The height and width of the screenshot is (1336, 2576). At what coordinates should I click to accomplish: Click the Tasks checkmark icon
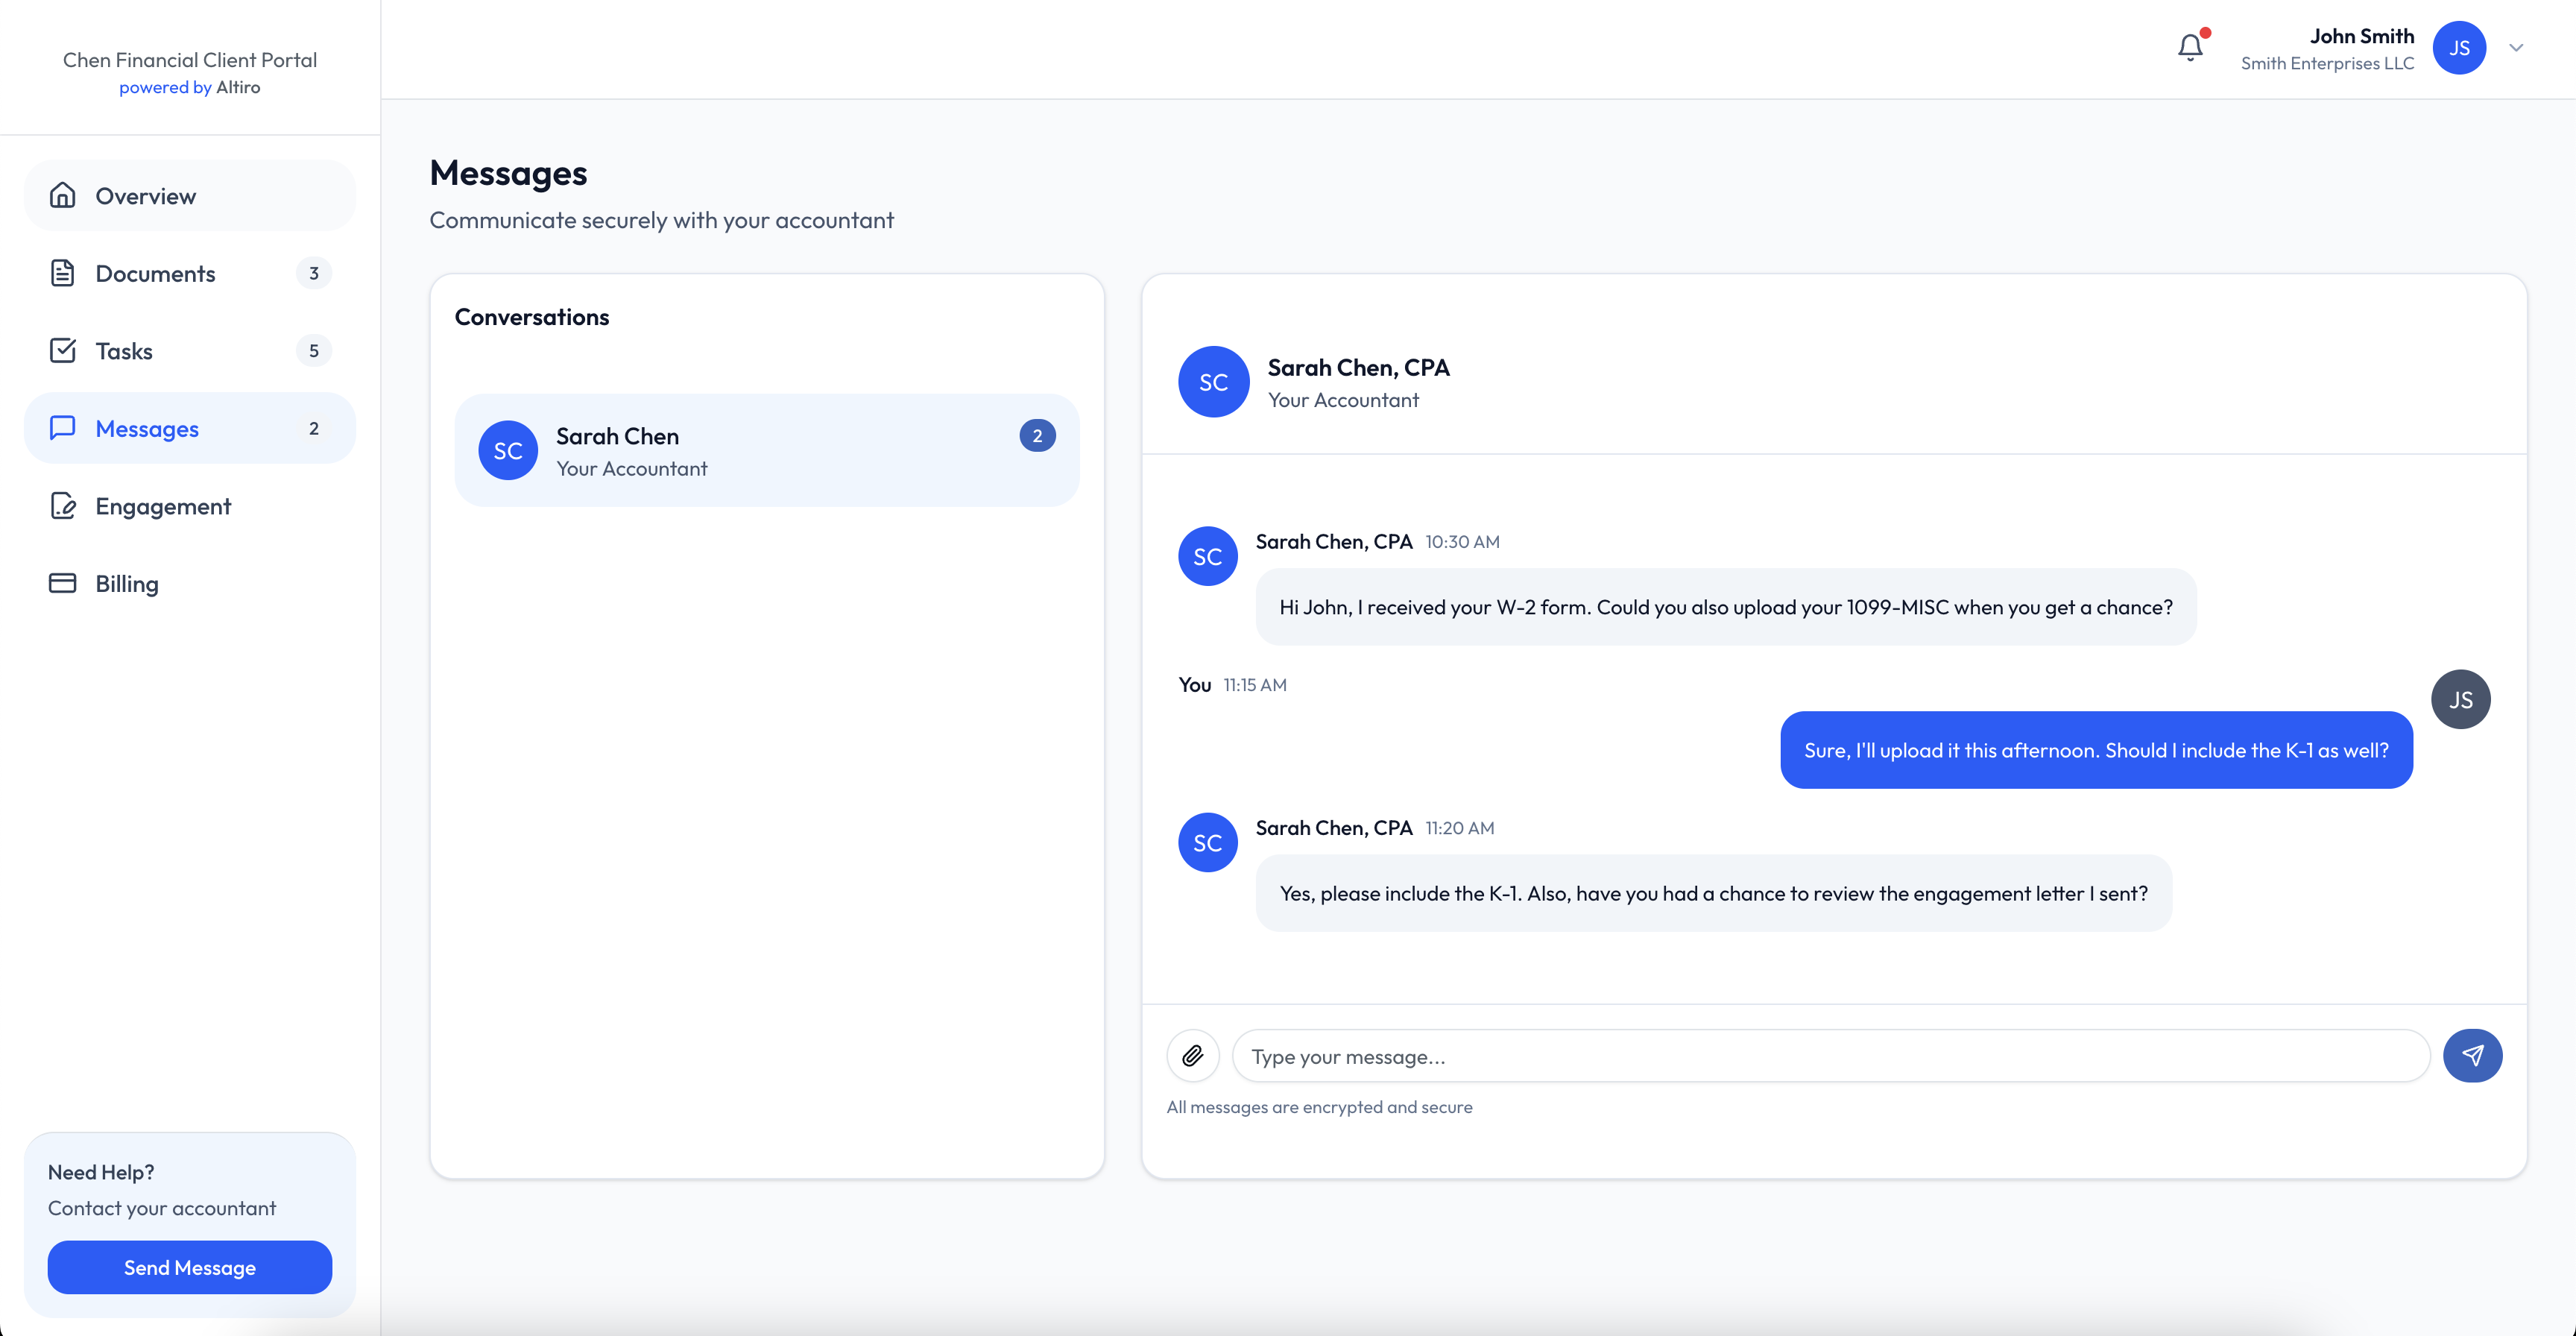[x=63, y=350]
